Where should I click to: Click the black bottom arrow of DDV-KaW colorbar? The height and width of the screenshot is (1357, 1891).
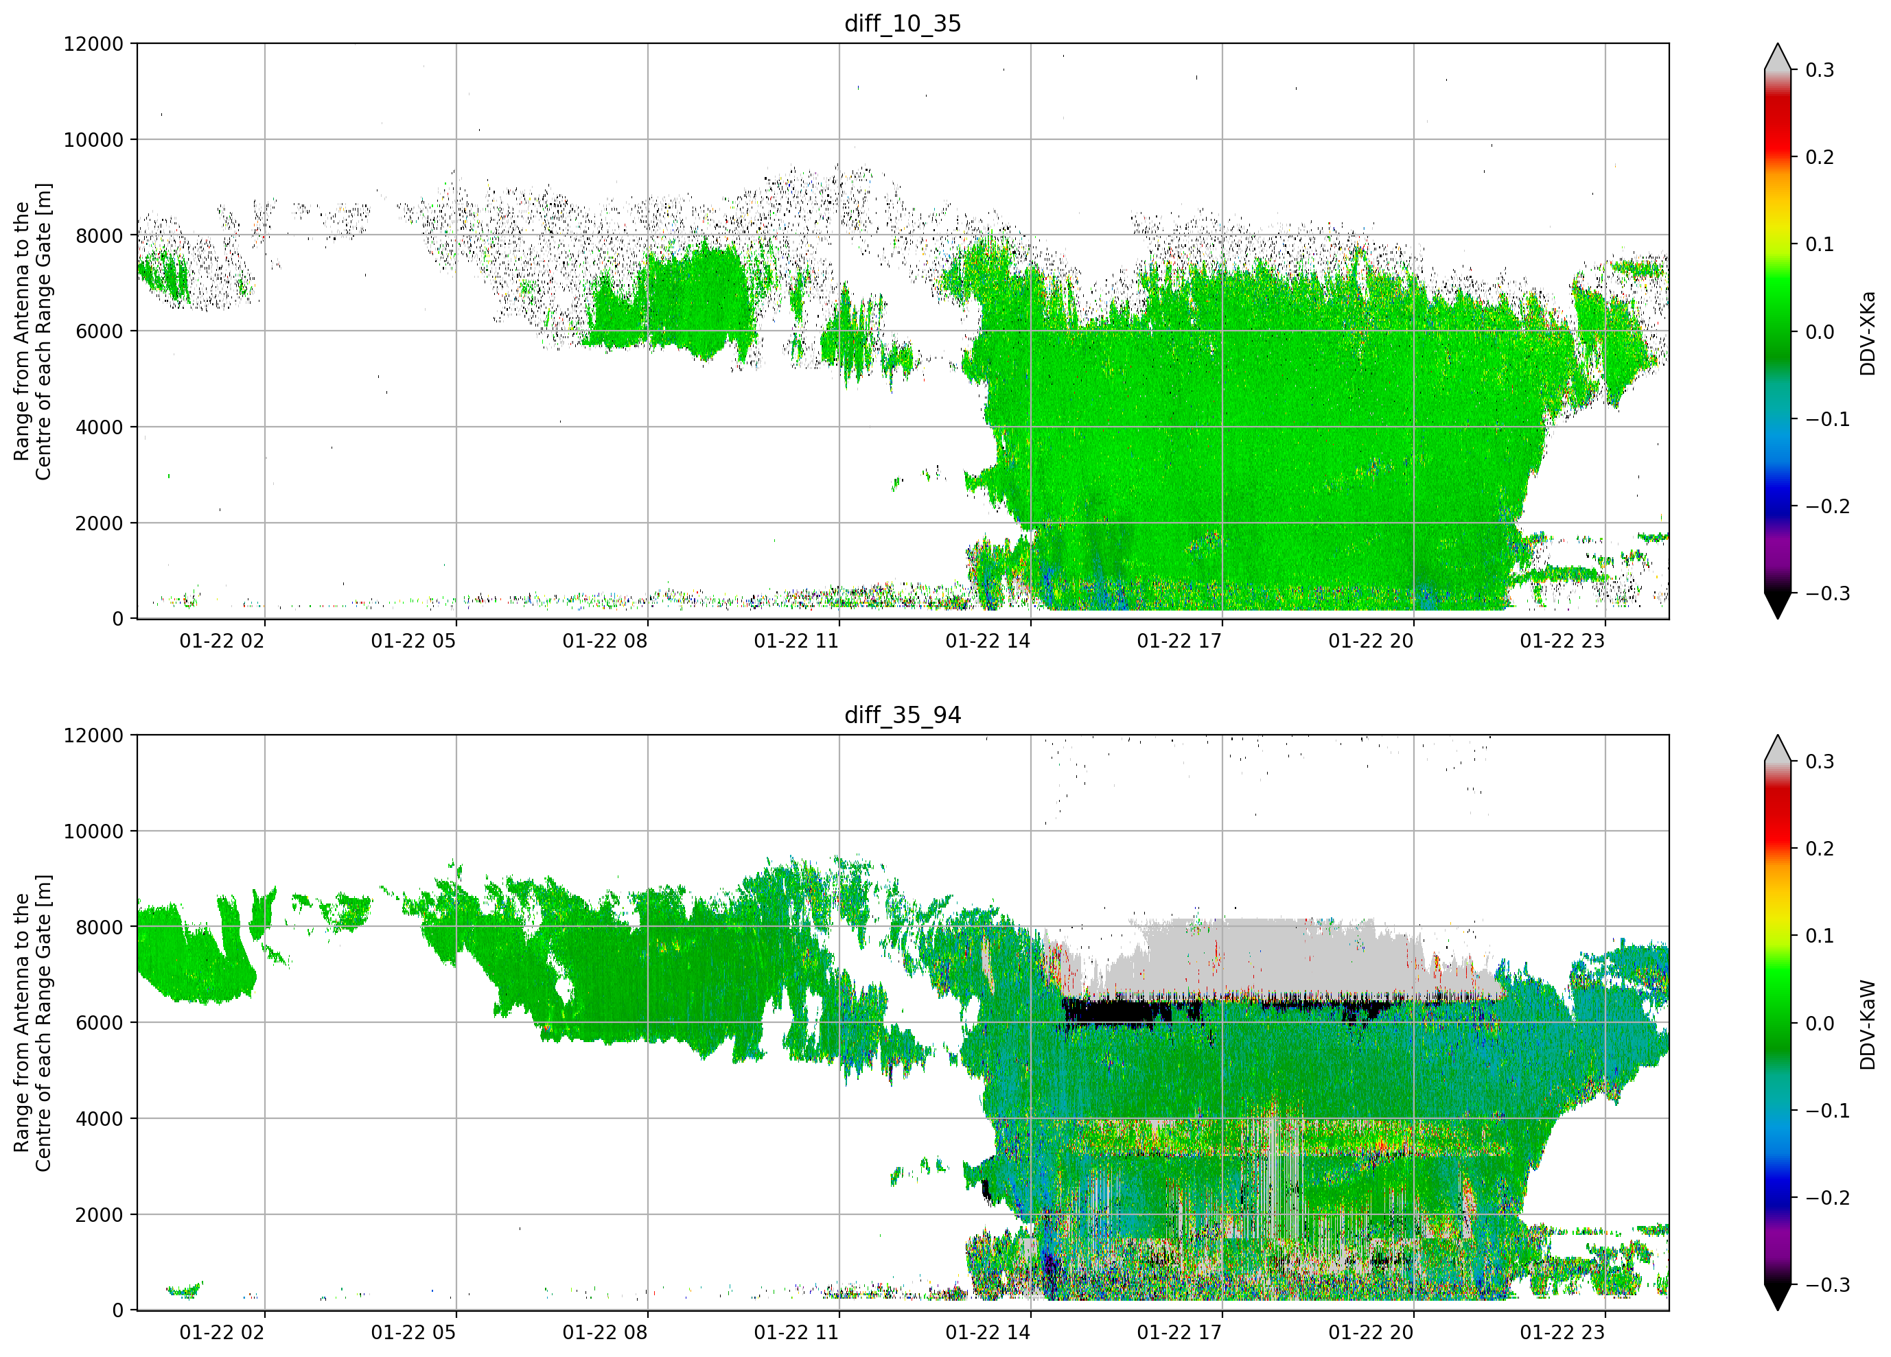click(1778, 1297)
